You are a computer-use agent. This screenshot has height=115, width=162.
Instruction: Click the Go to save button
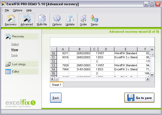(x=139, y=98)
